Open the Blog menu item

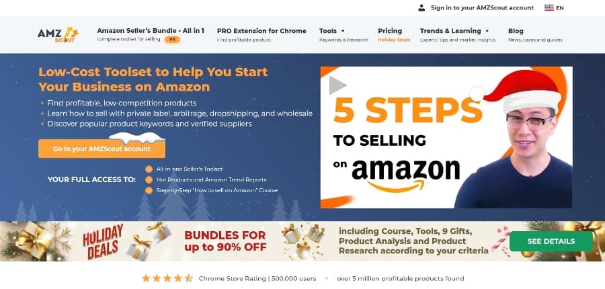click(x=516, y=31)
